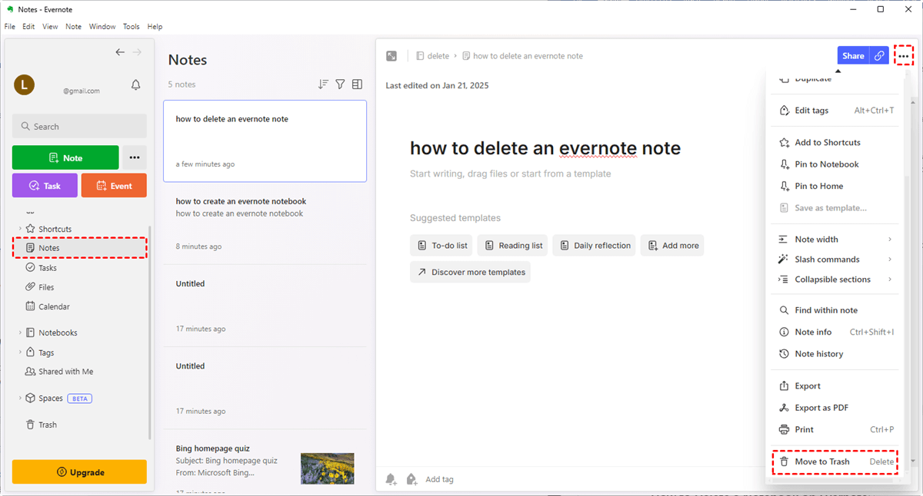Insert the Reading list template
The width and height of the screenshot is (923, 496).
512,246
